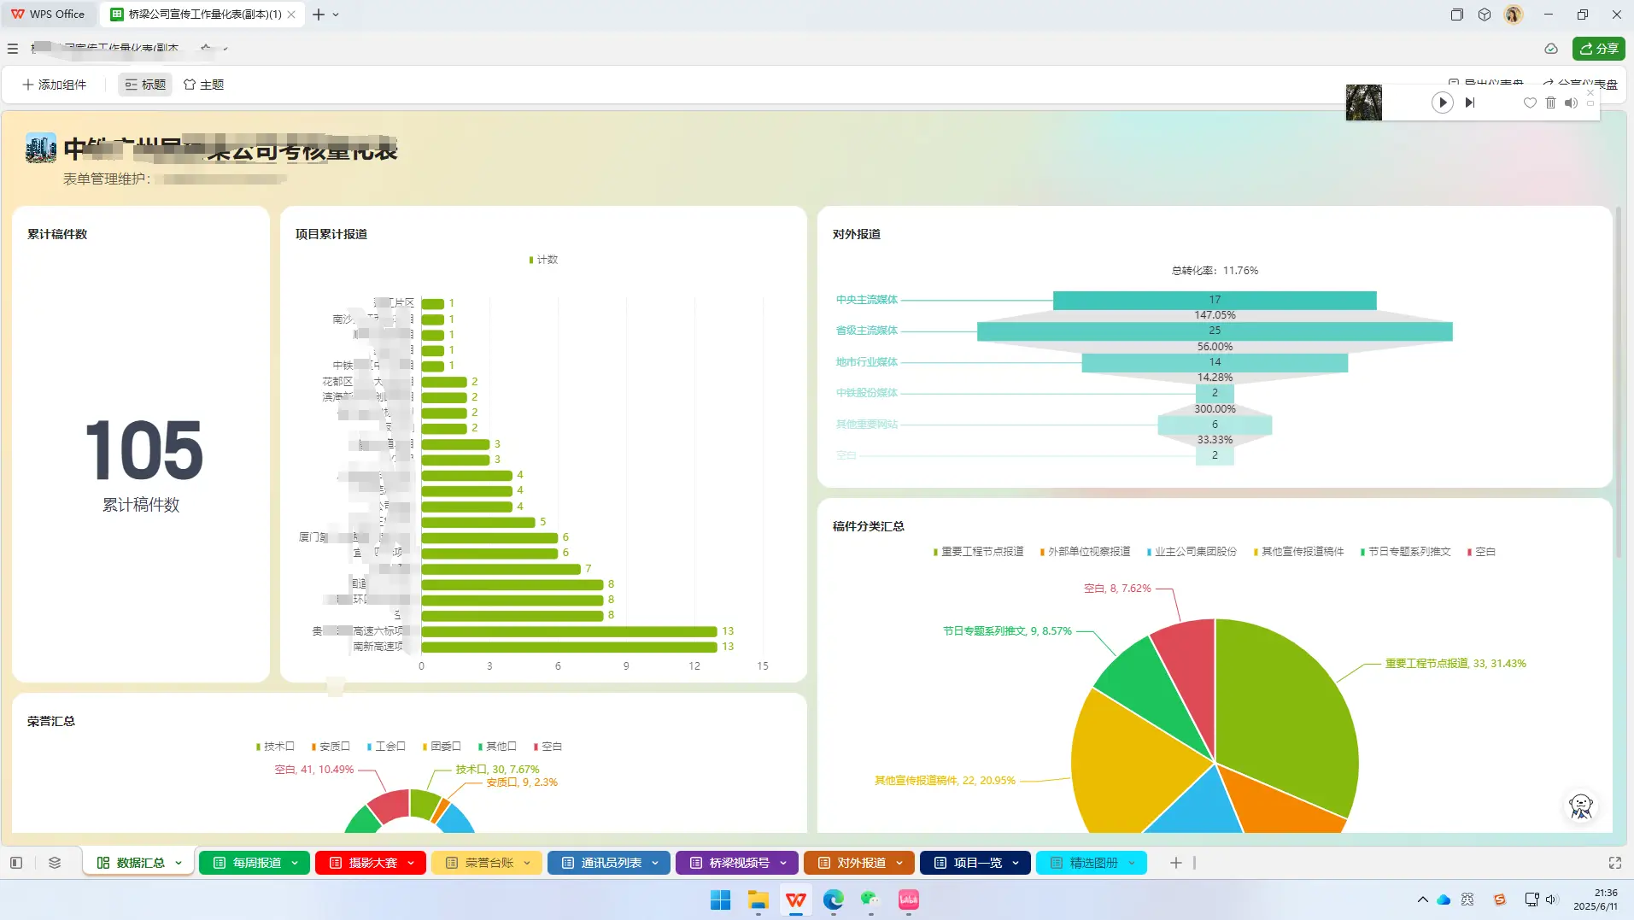Toggle 重要工程节点报道 pie legend
Image resolution: width=1634 pixels, height=920 pixels.
(978, 552)
